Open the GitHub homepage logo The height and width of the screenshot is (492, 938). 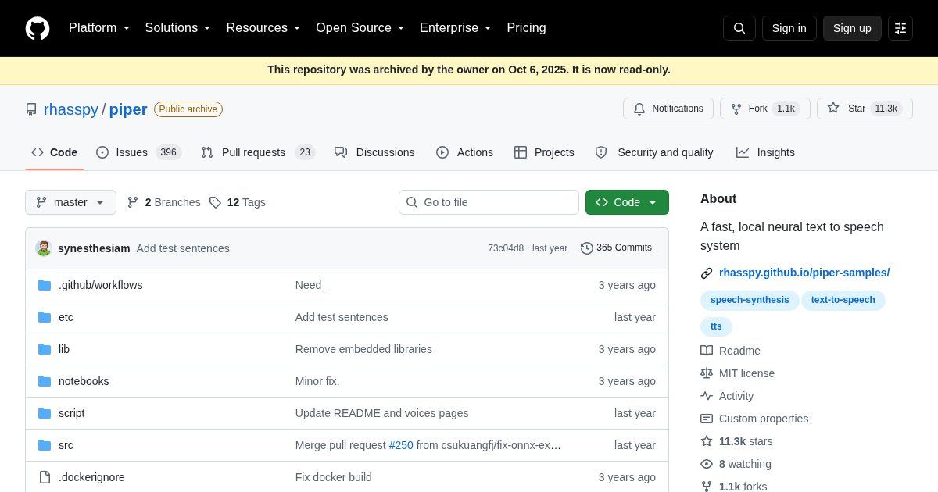click(38, 28)
